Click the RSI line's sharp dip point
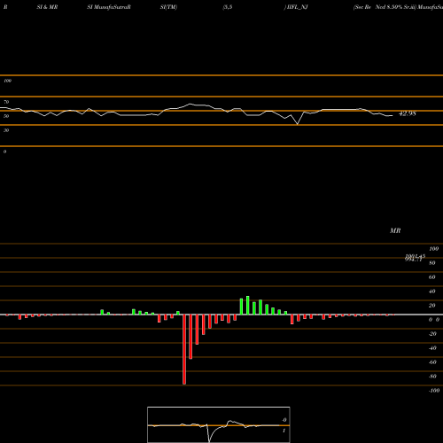This screenshot has width=443, height=443. tap(298, 124)
